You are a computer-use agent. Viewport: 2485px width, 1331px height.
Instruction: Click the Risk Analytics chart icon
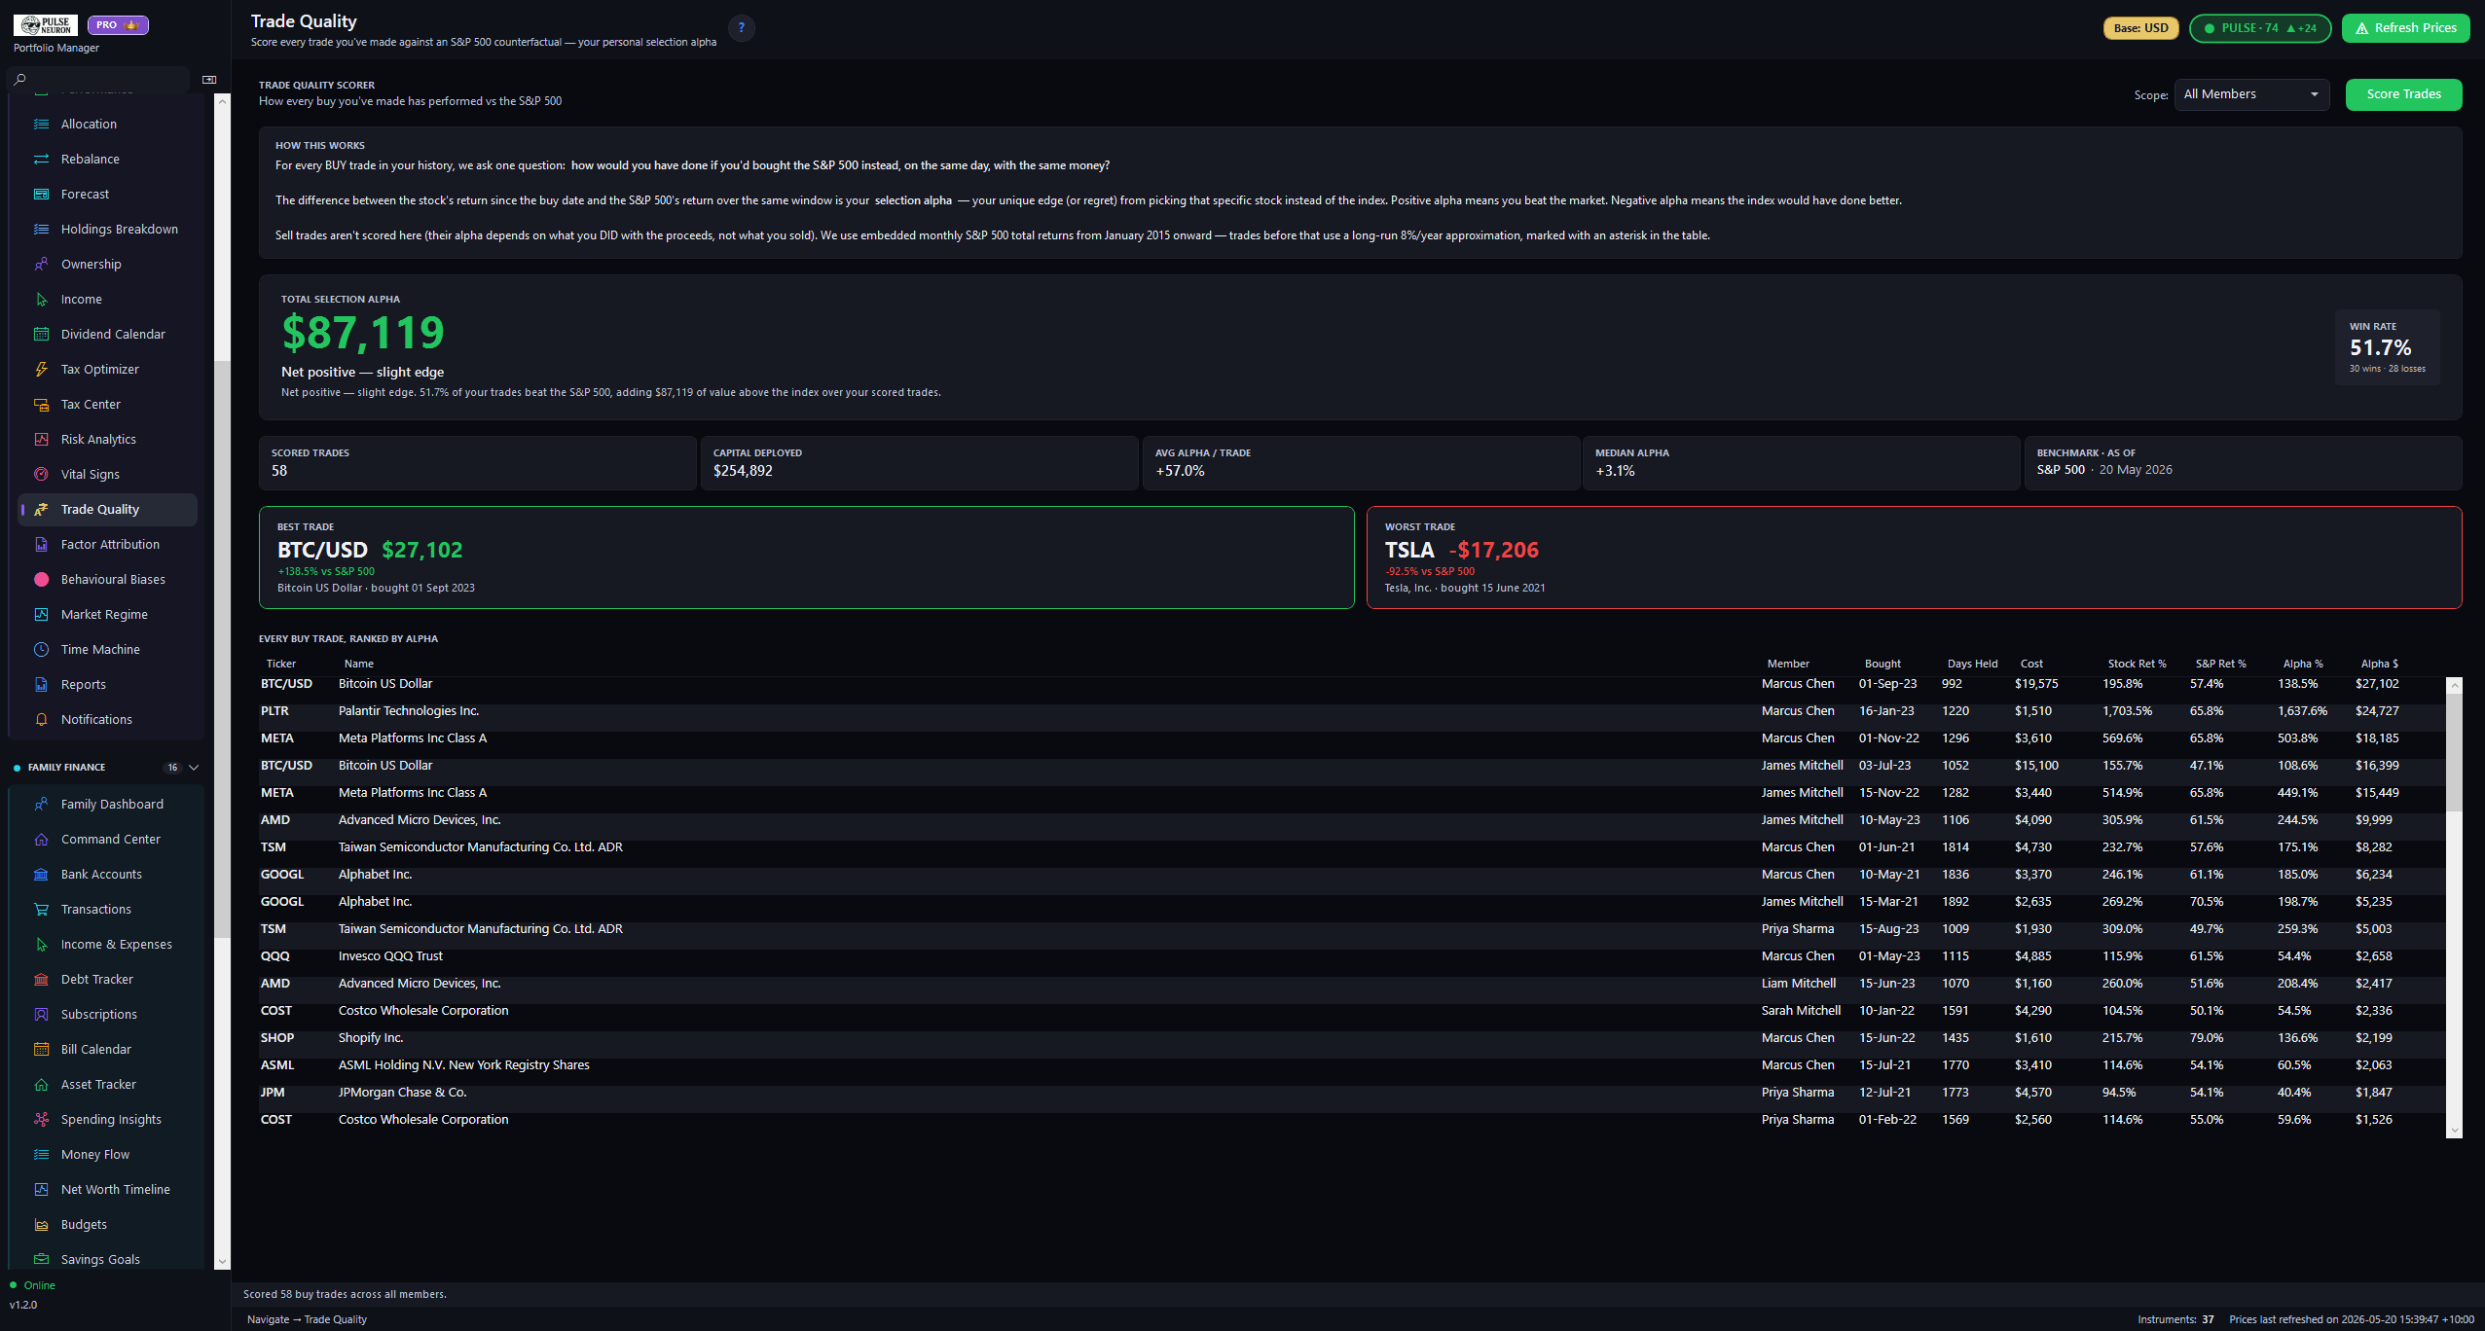point(41,439)
